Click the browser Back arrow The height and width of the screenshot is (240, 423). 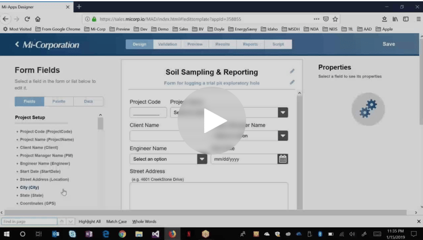tap(6, 19)
